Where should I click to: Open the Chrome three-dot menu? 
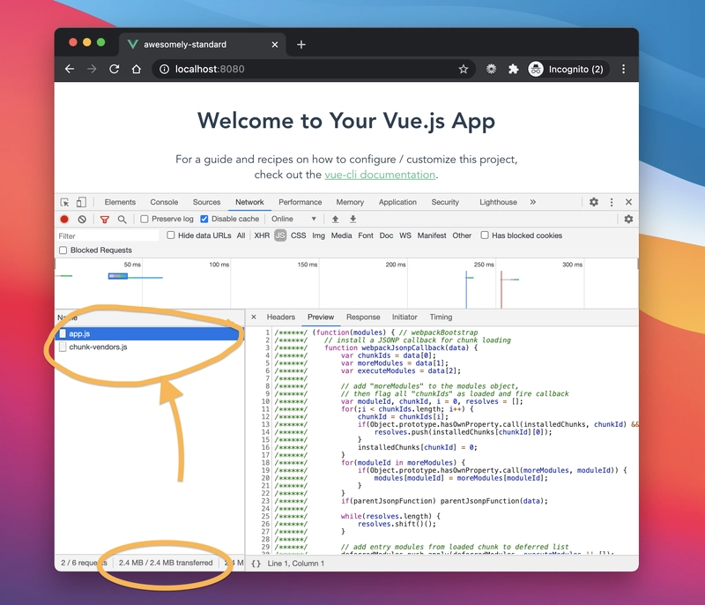coord(623,69)
